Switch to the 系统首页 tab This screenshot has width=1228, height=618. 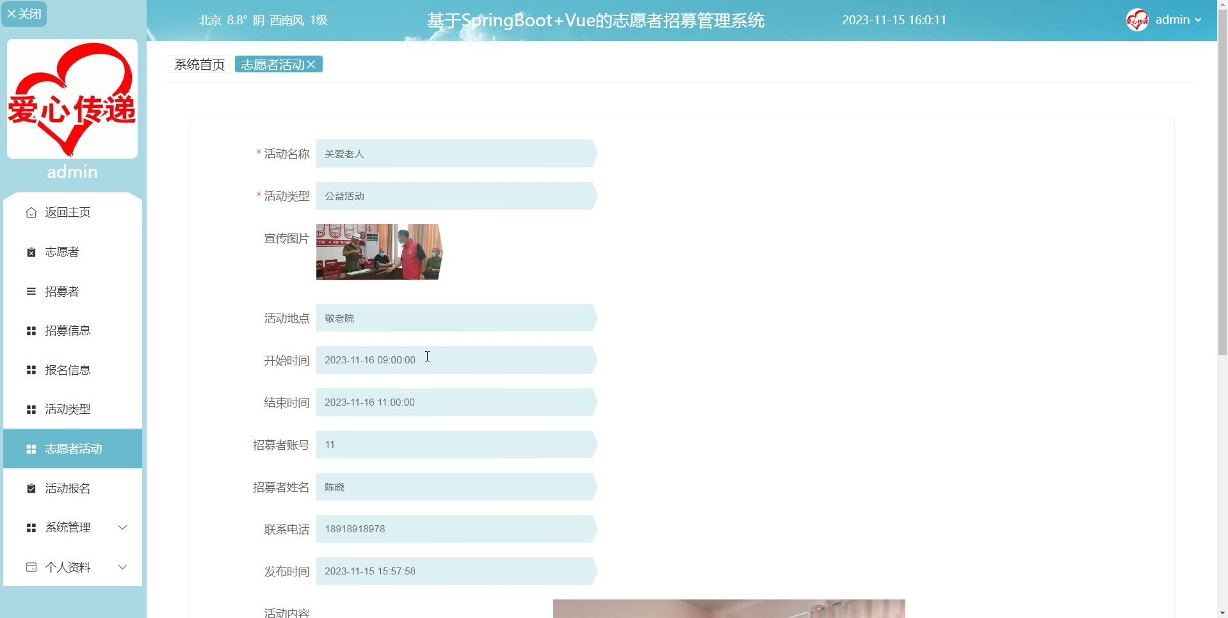point(200,65)
